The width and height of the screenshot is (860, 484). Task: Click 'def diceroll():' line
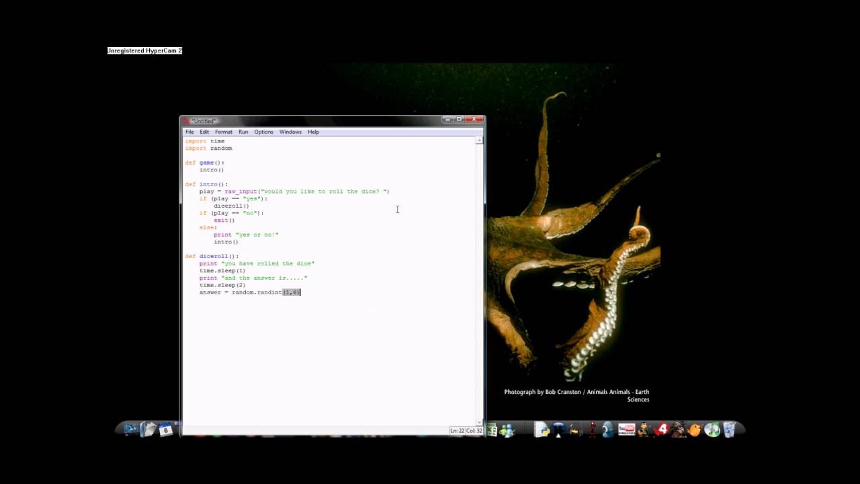212,256
